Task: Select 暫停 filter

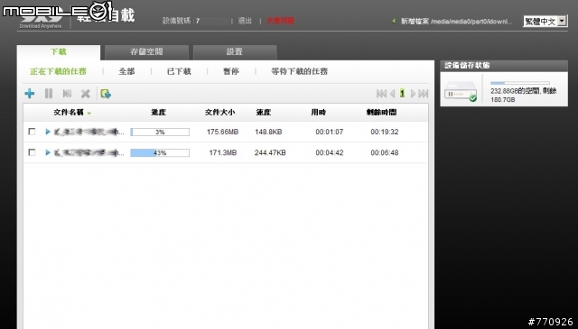Action: (231, 71)
